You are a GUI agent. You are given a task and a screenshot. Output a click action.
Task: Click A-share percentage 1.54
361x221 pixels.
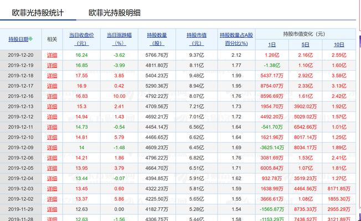tap(236, 209)
